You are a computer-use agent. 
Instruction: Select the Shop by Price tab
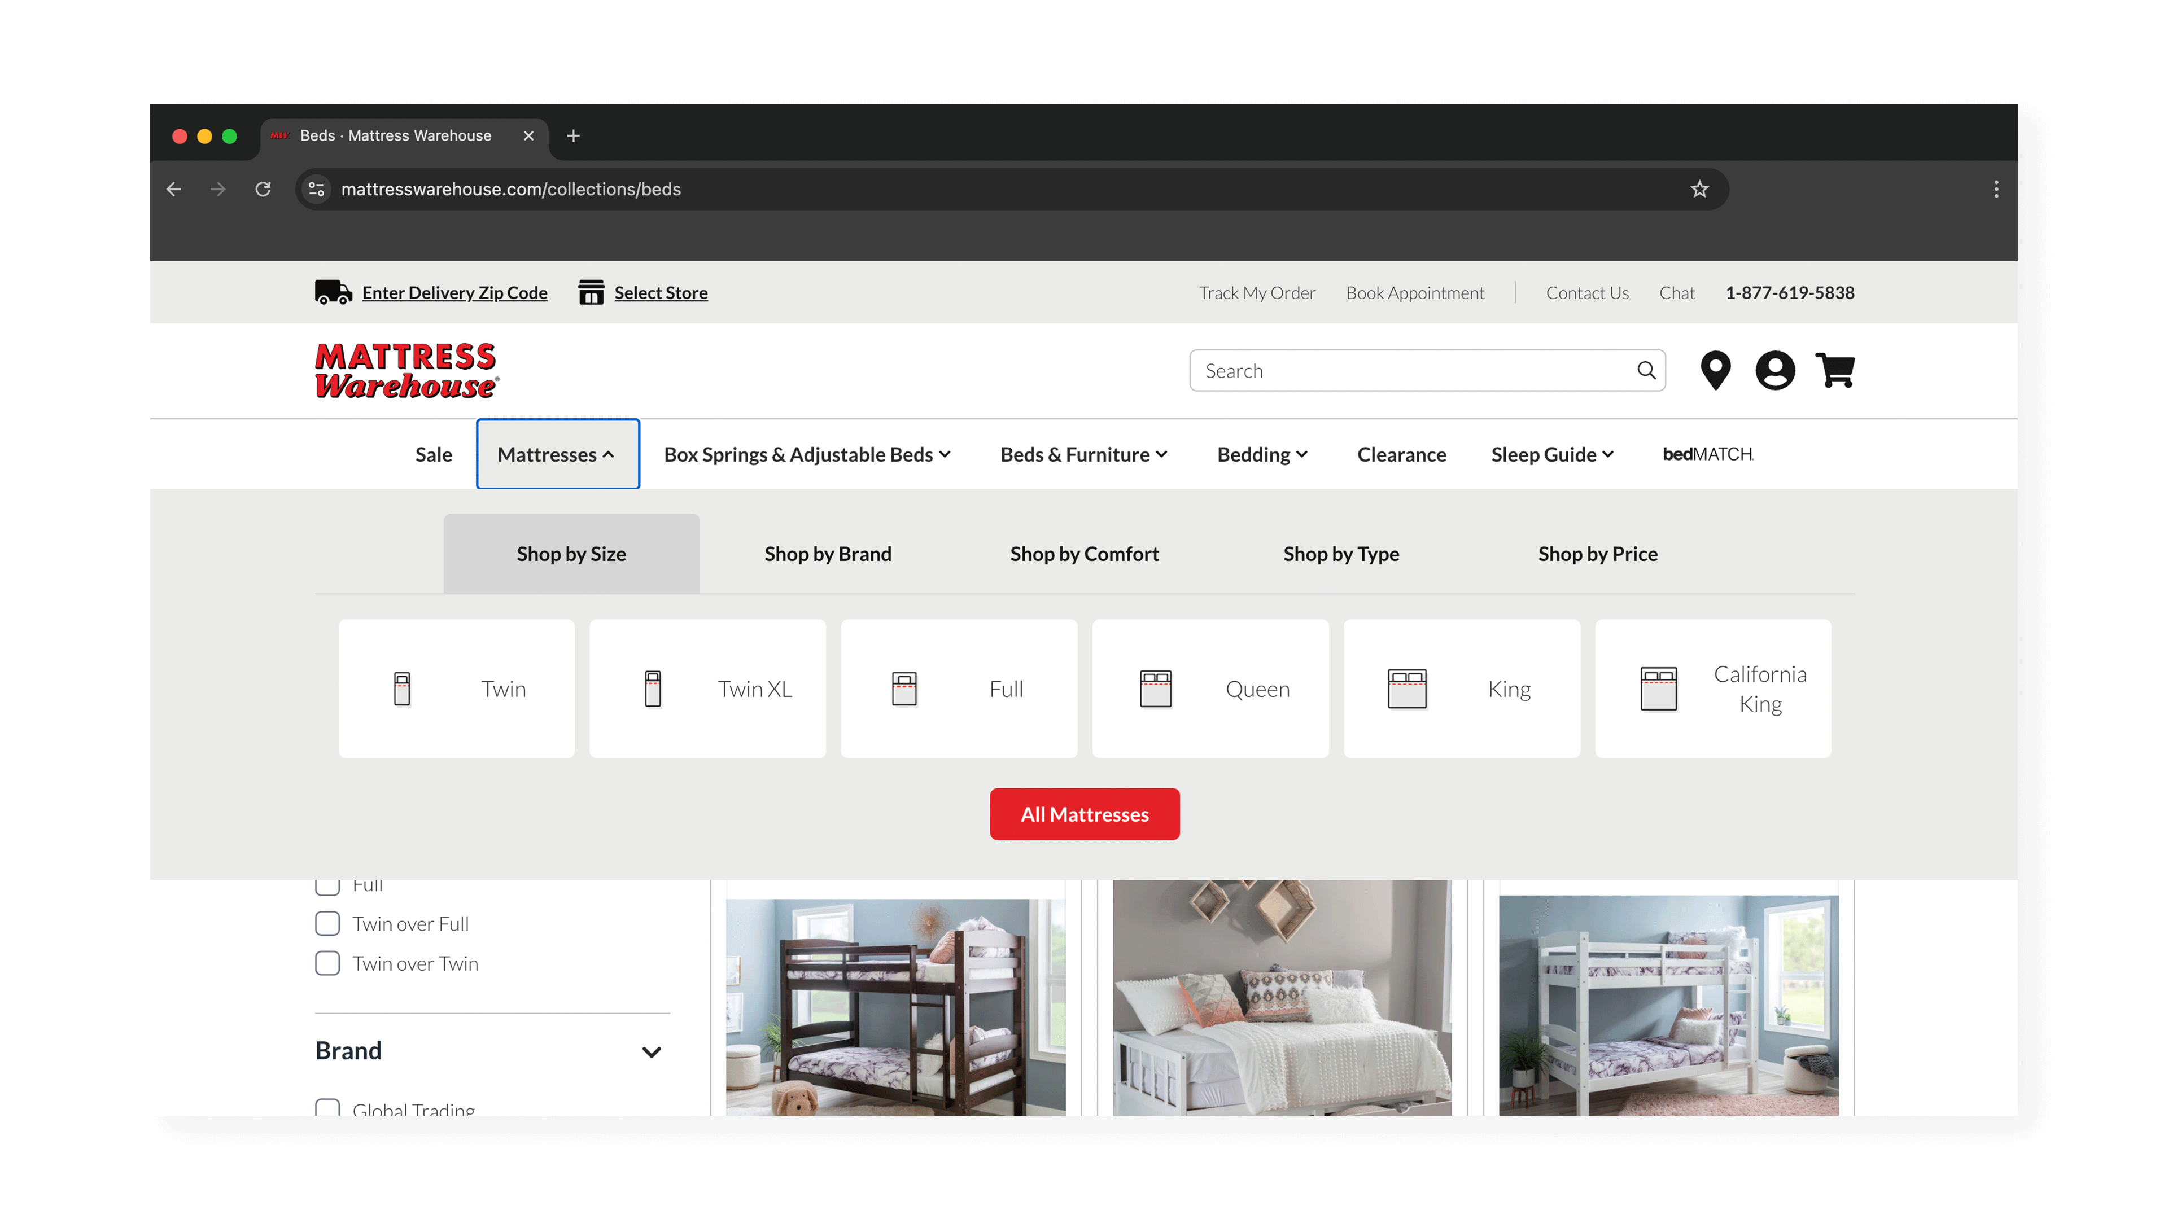point(1597,554)
